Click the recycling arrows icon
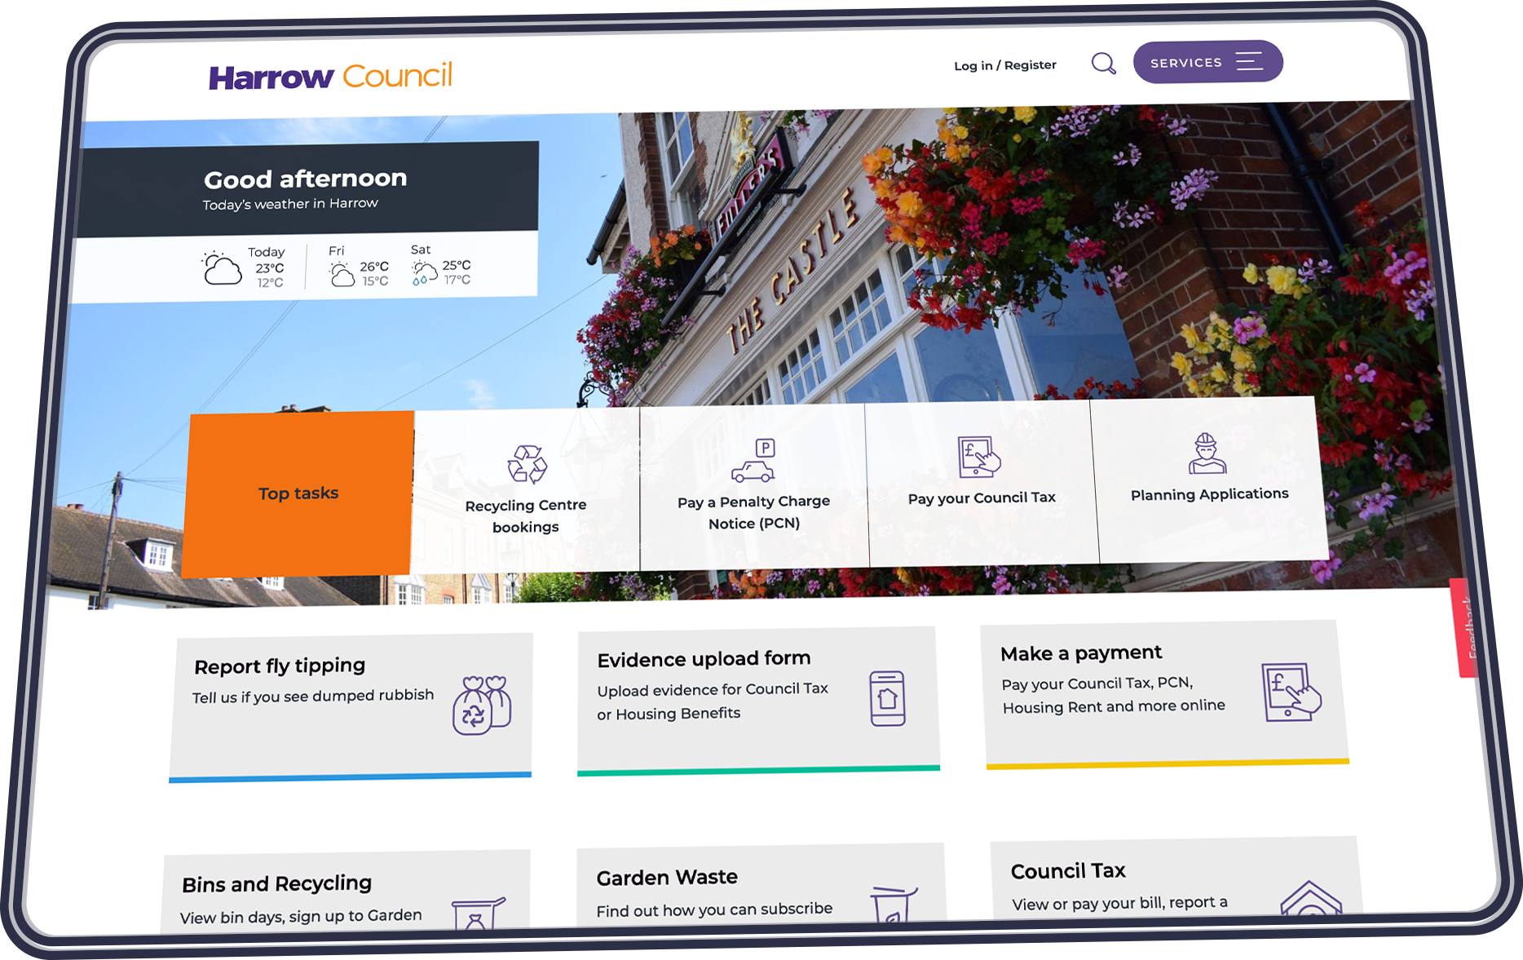This screenshot has height=960, width=1523. click(x=528, y=465)
